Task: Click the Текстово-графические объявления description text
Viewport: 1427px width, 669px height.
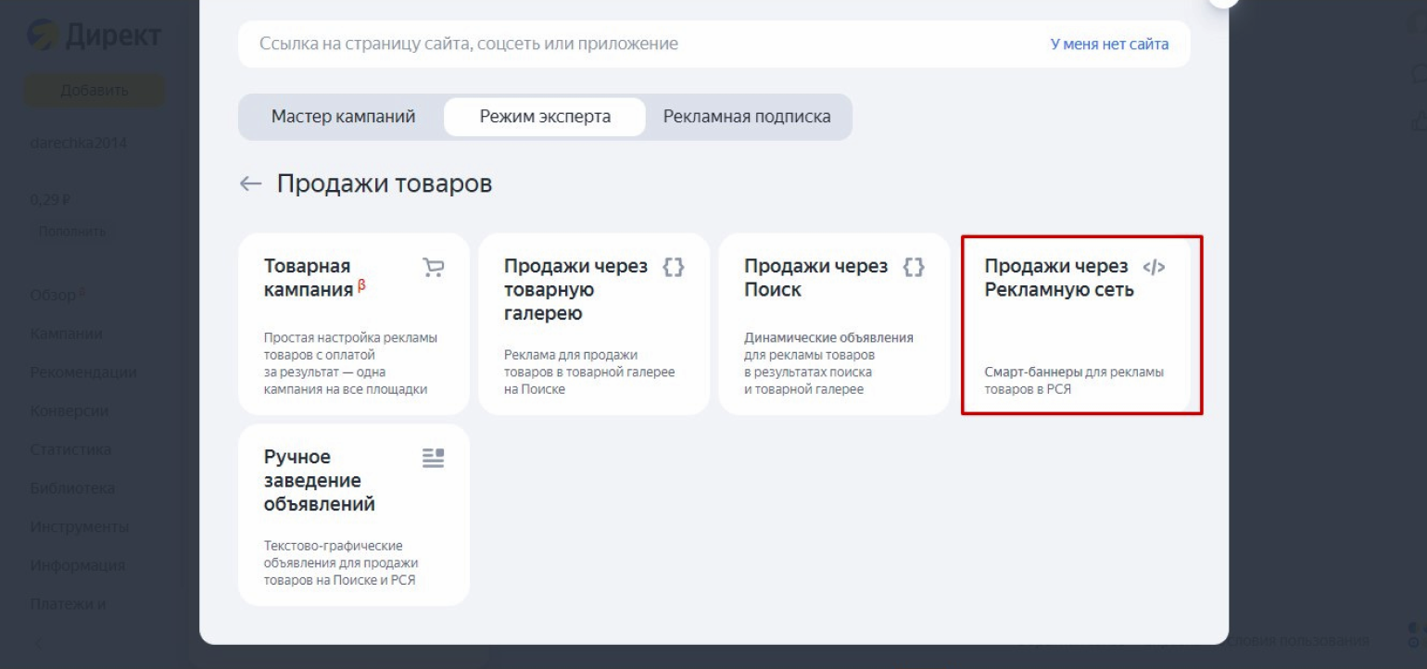Action: coord(341,563)
